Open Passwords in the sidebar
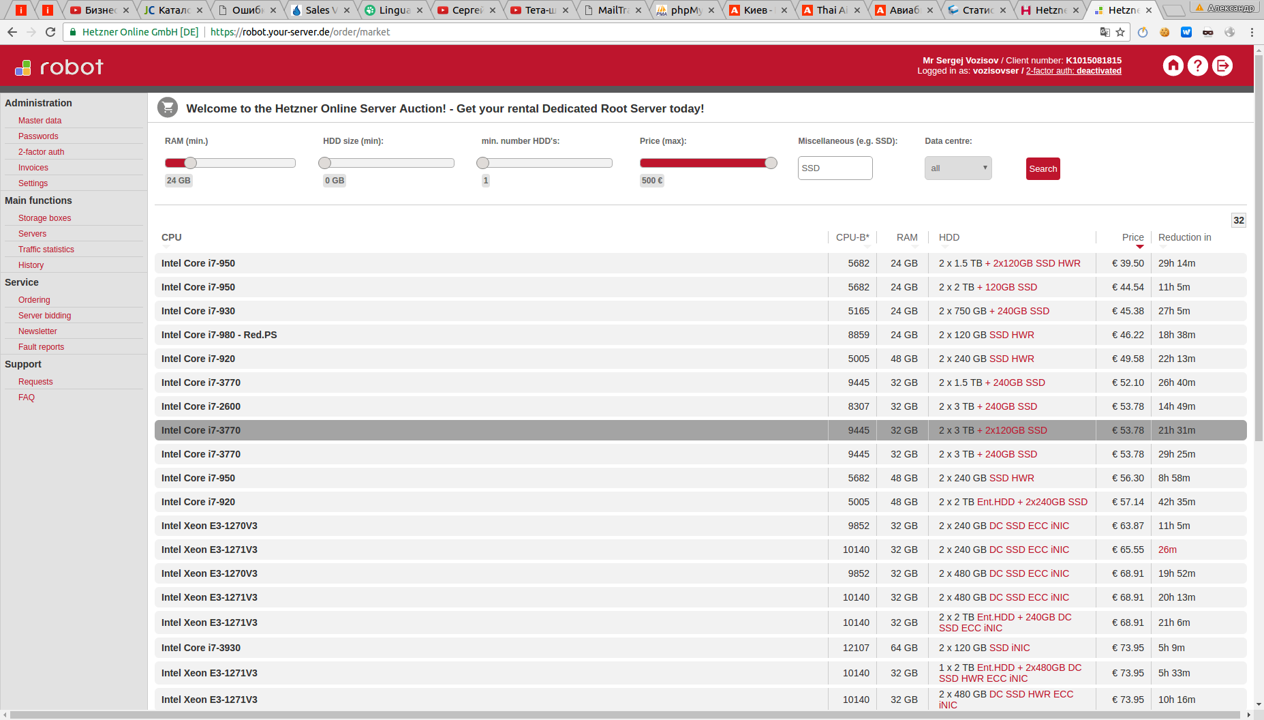The height and width of the screenshot is (720, 1264). tap(38, 136)
